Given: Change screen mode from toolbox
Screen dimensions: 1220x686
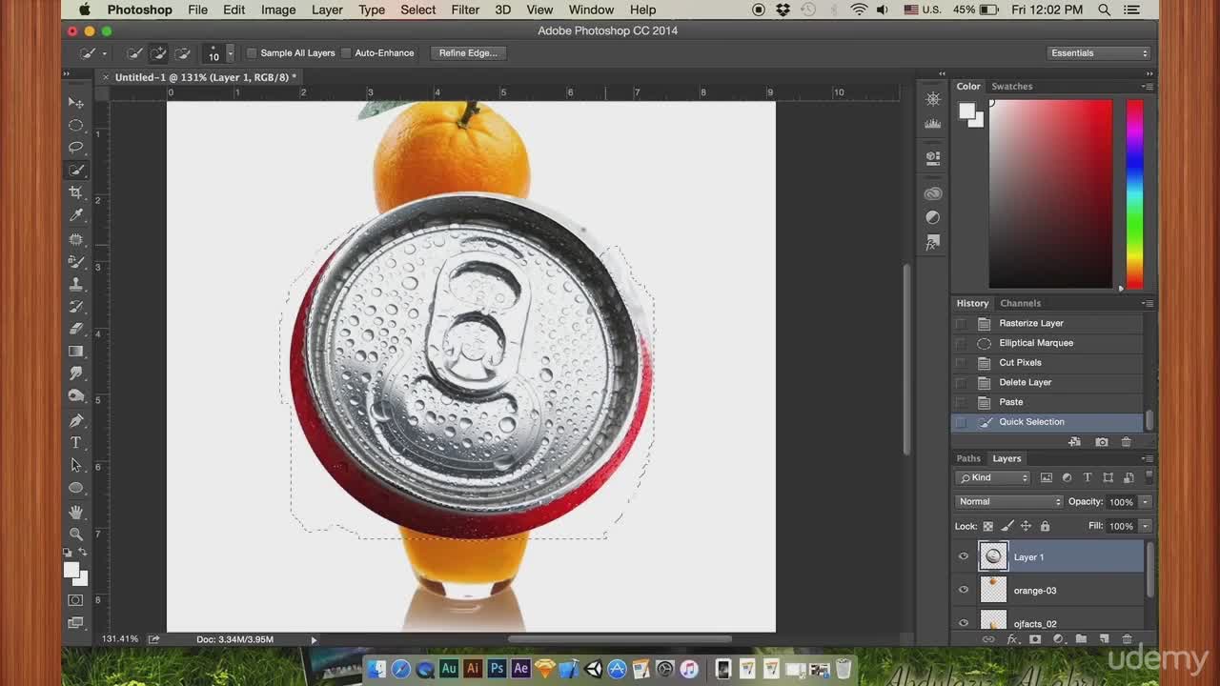Looking at the screenshot, I should 75,622.
